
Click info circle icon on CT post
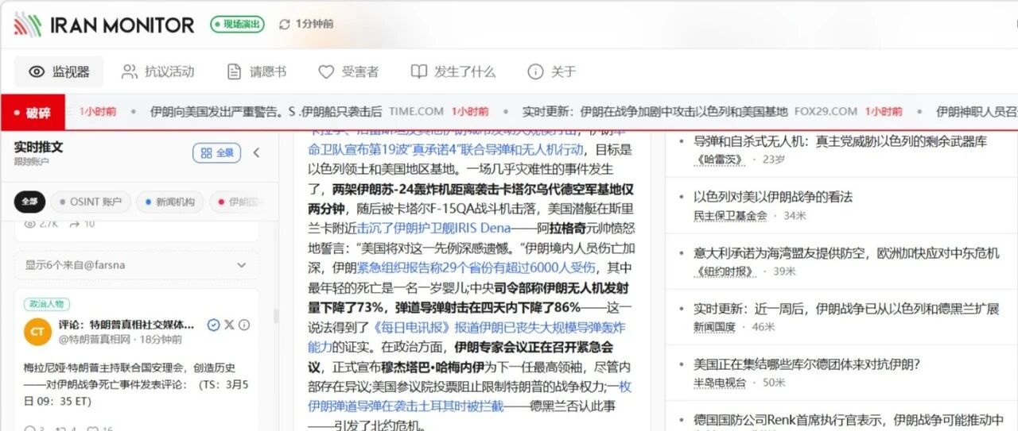coord(244,325)
